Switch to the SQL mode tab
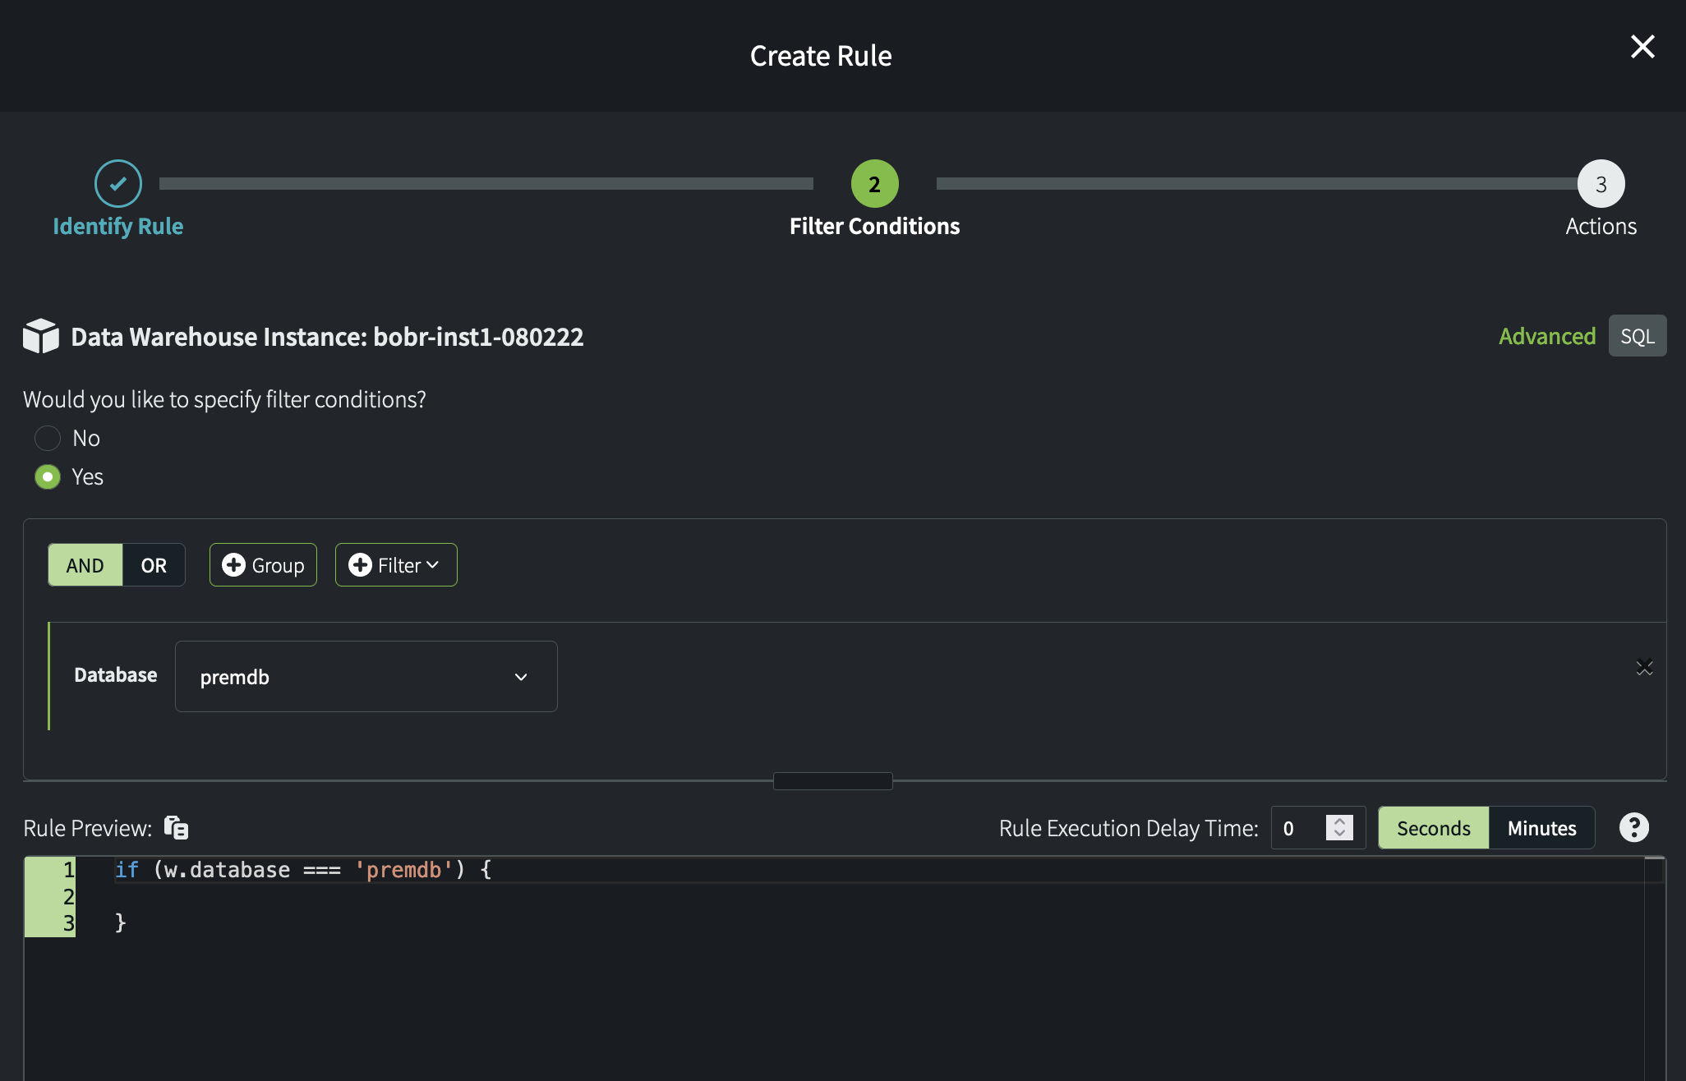The image size is (1686, 1081). click(x=1637, y=336)
